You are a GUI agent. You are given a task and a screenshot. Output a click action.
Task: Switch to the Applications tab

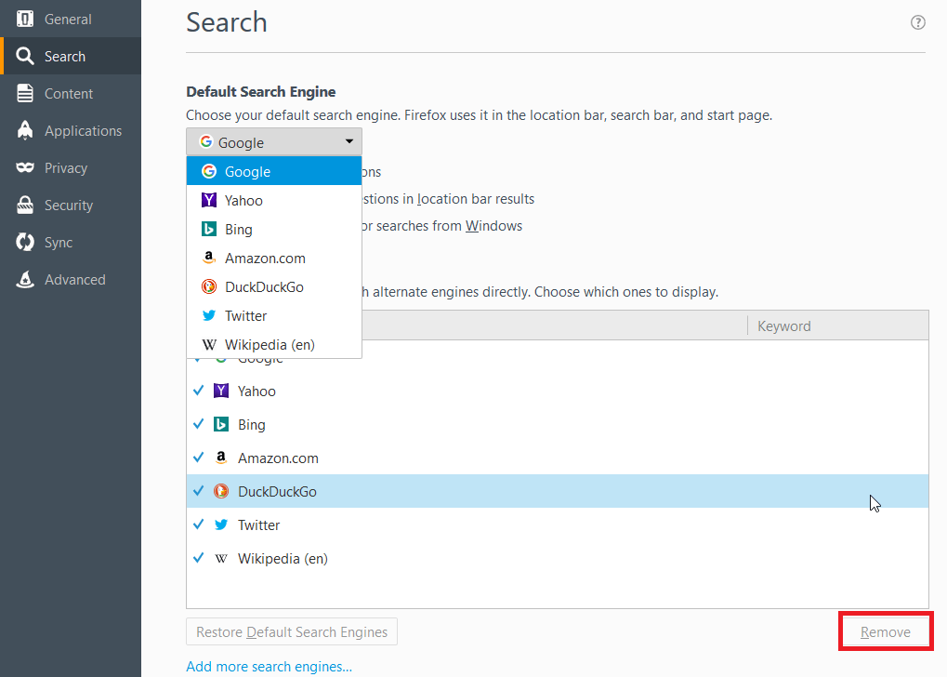71,130
